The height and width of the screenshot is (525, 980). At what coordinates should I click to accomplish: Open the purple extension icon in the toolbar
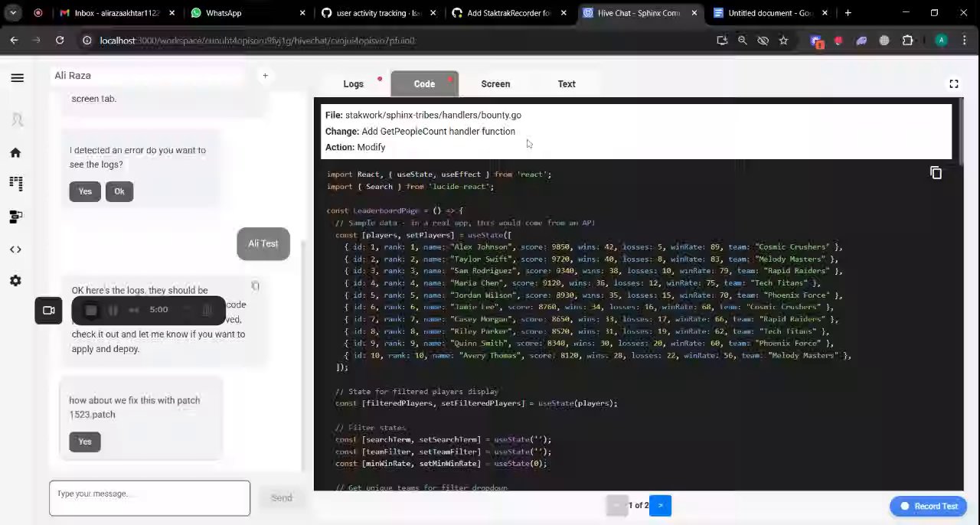[861, 41]
